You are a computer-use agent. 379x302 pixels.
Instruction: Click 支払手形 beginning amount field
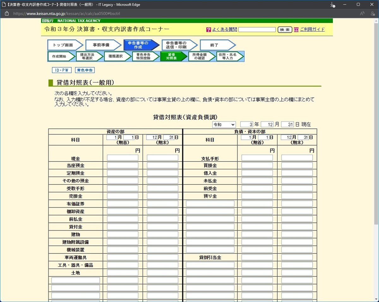(257, 158)
